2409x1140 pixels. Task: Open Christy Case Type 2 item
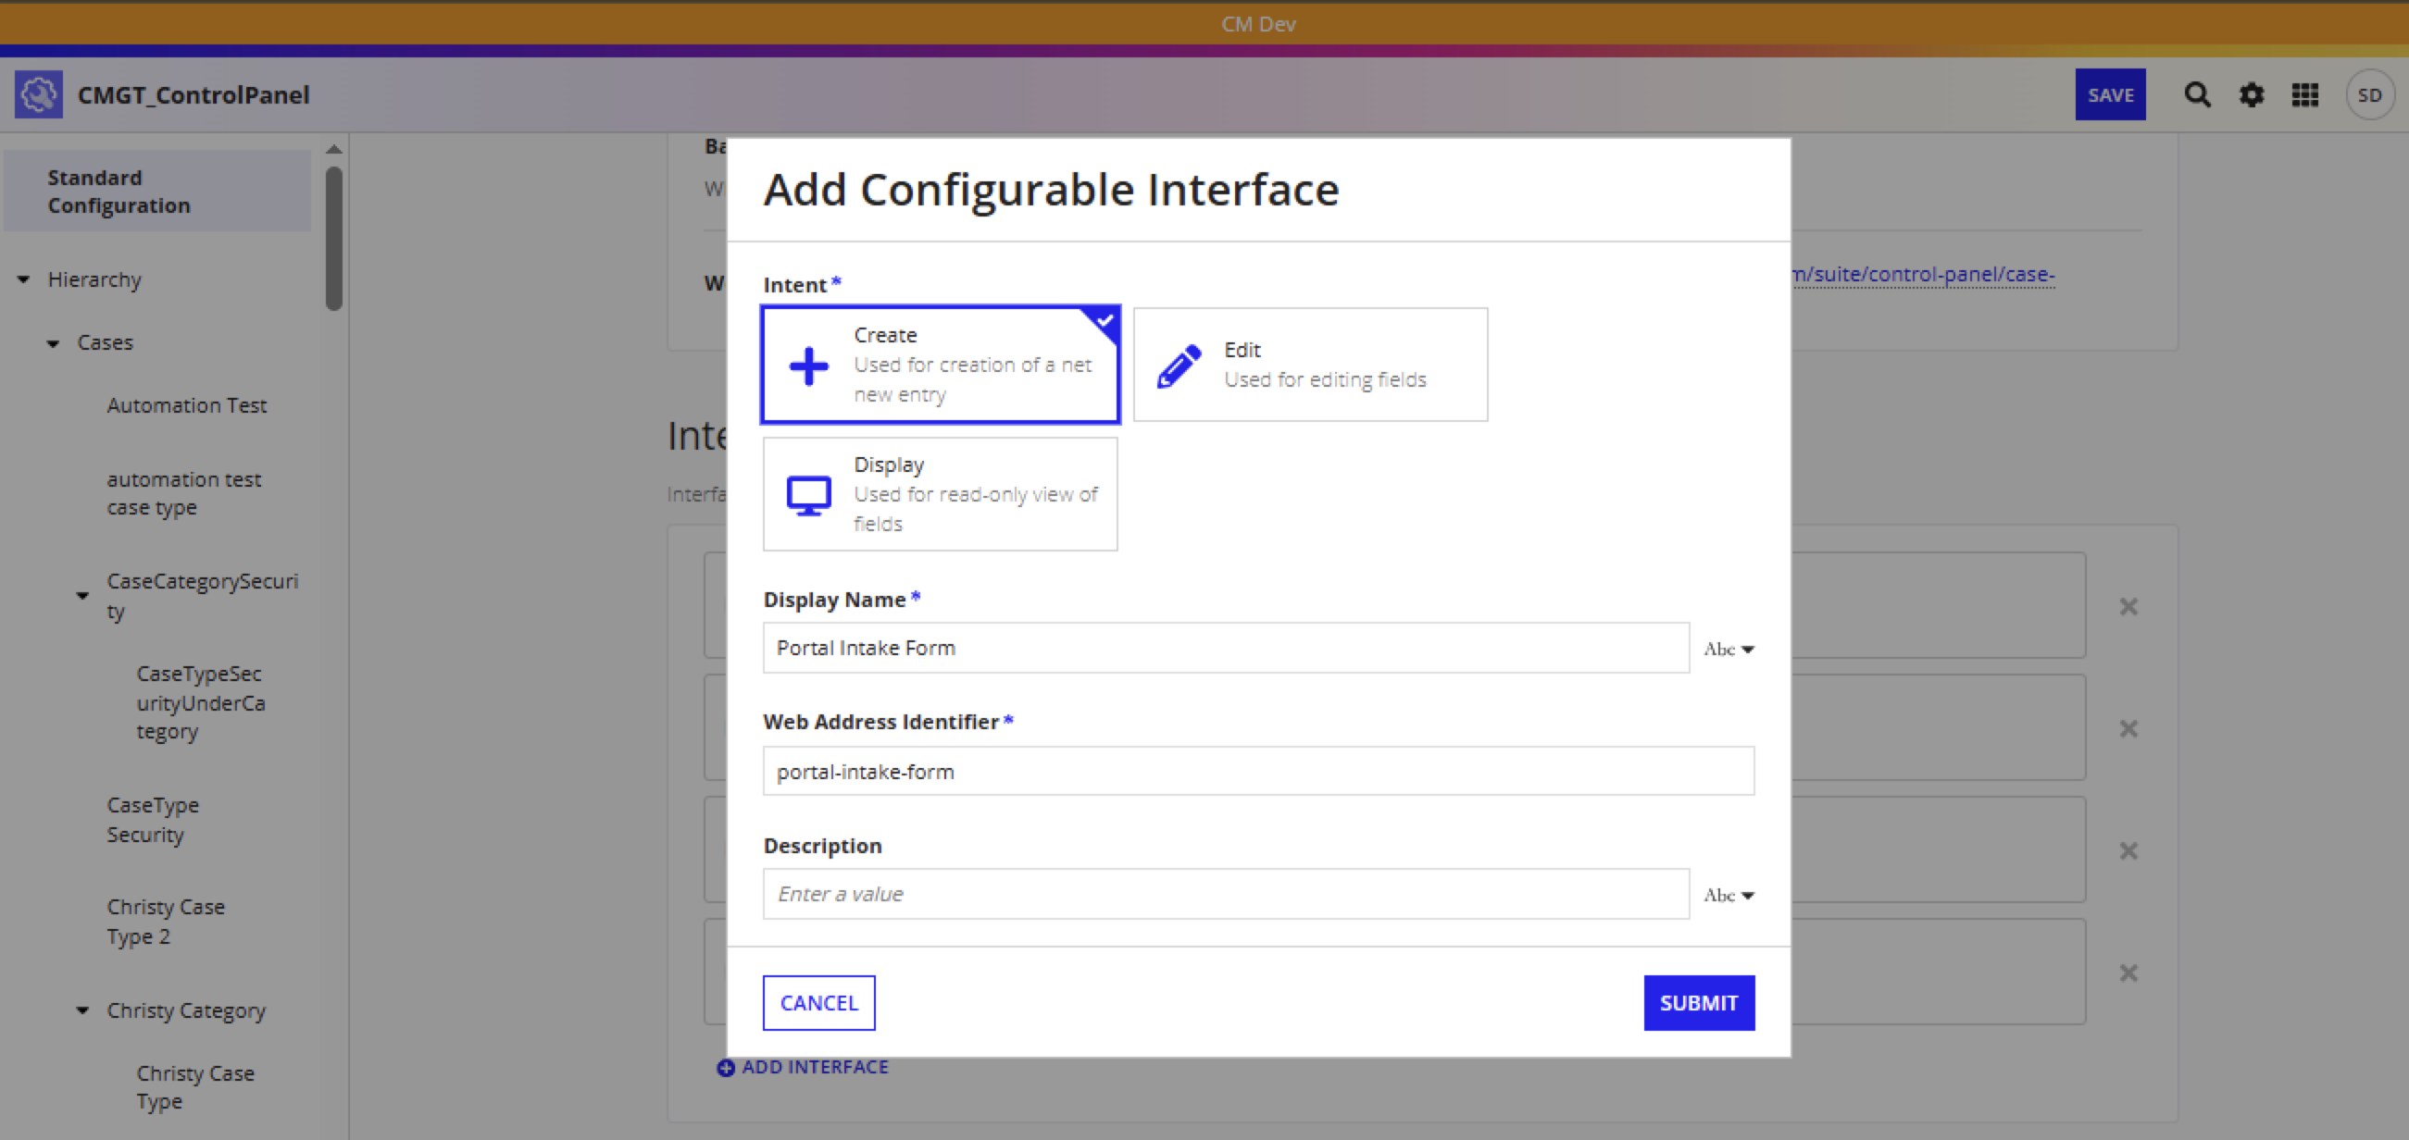pos(166,922)
